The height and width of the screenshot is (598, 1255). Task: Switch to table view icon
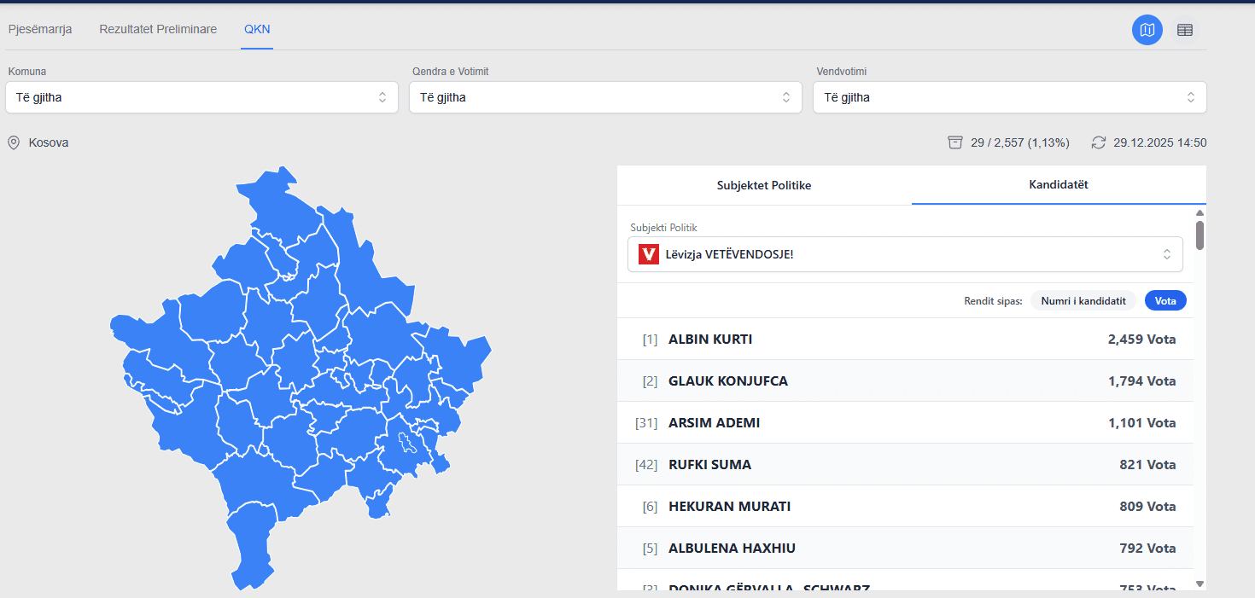point(1185,30)
